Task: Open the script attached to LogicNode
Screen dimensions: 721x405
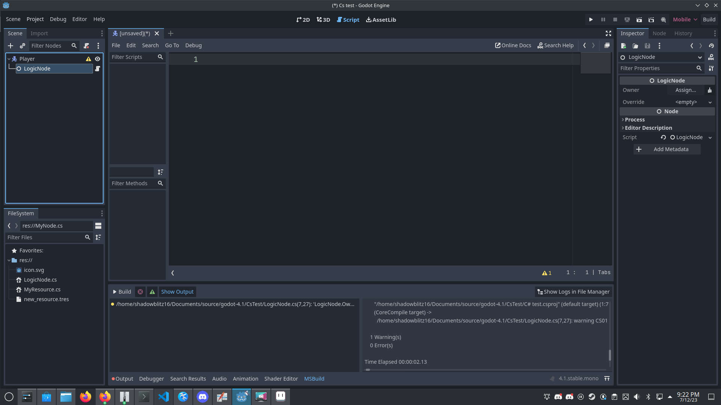Action: [x=98, y=69]
